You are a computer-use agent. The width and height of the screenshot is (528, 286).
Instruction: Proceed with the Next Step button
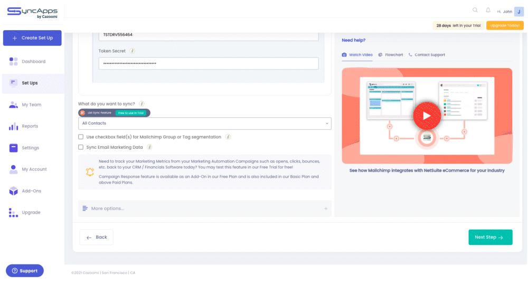click(491, 237)
